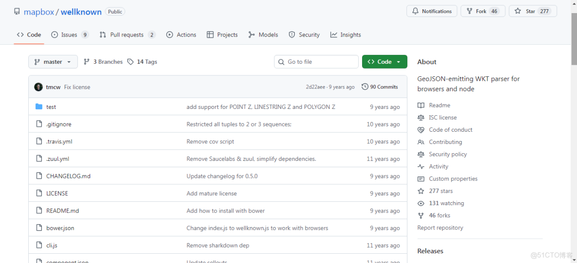The image size is (577, 263).
Task: Click tmcw's avatar in the commit bar
Action: point(38,87)
